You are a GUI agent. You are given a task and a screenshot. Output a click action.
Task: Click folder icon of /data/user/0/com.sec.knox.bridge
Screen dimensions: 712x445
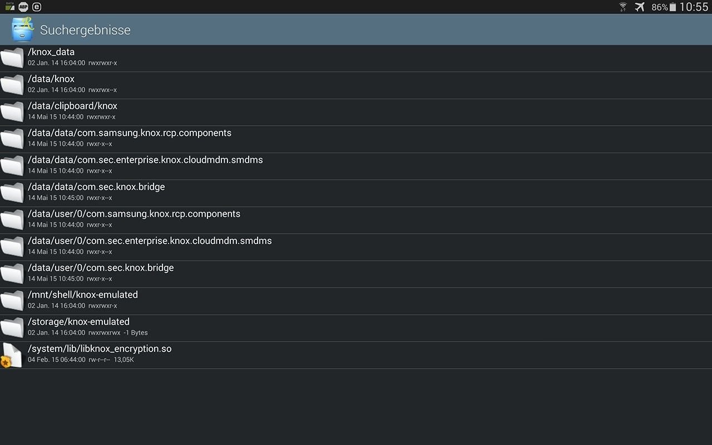[x=12, y=274]
